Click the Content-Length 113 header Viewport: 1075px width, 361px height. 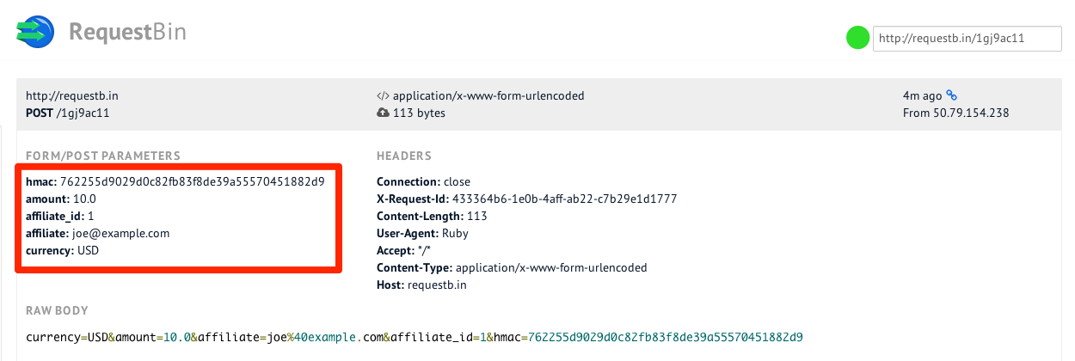tap(433, 216)
